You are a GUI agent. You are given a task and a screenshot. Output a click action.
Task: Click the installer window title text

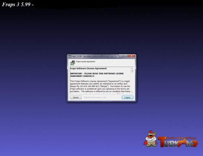pos(94,56)
